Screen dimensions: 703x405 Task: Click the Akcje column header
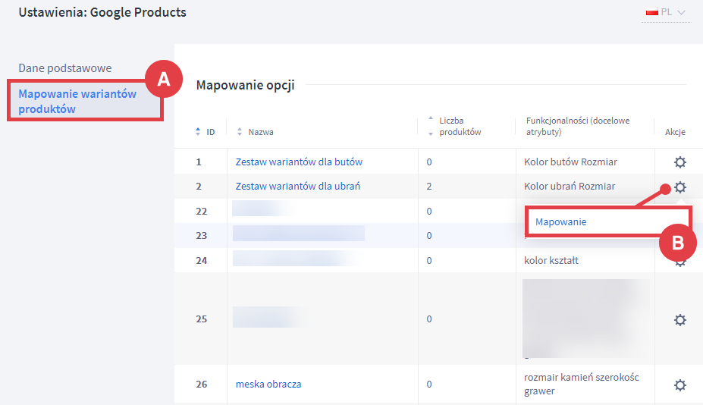coord(675,132)
